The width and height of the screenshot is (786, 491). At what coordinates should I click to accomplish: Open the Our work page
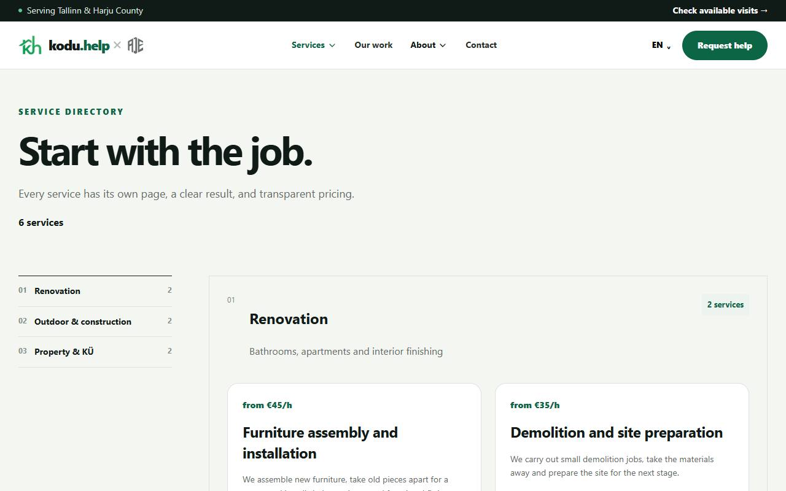tap(373, 45)
